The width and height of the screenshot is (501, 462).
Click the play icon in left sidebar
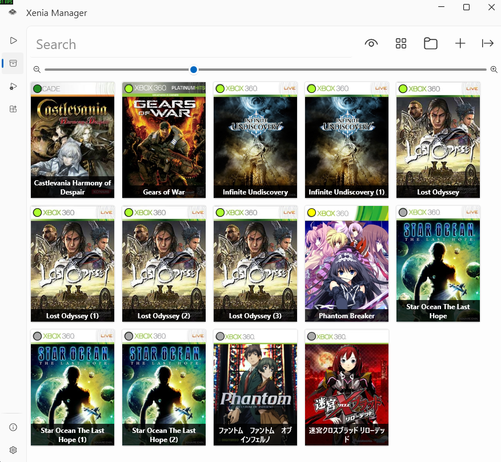(13, 40)
